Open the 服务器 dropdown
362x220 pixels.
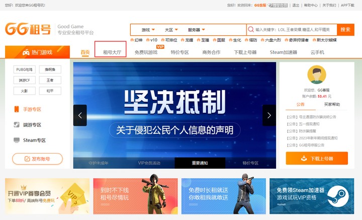(x=197, y=30)
